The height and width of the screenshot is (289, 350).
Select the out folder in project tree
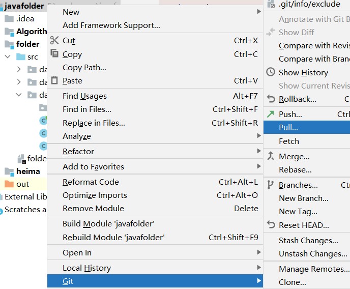tap(22, 184)
